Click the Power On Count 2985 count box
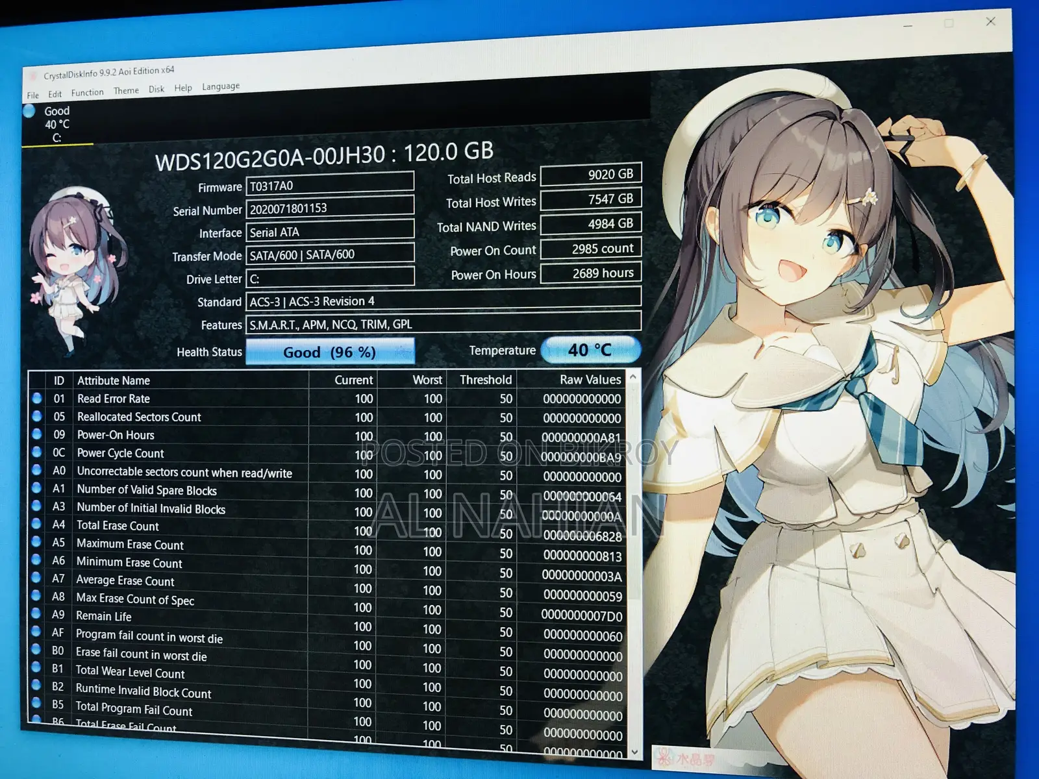 591,249
